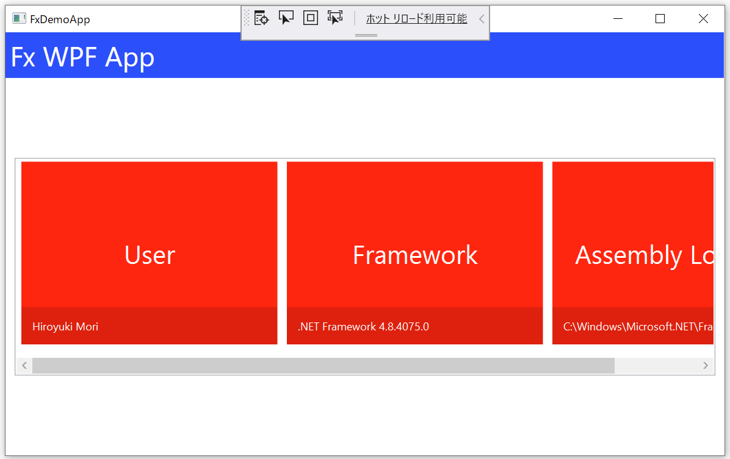Minimize the FxDemoApp window
The height and width of the screenshot is (459, 730).
618,19
